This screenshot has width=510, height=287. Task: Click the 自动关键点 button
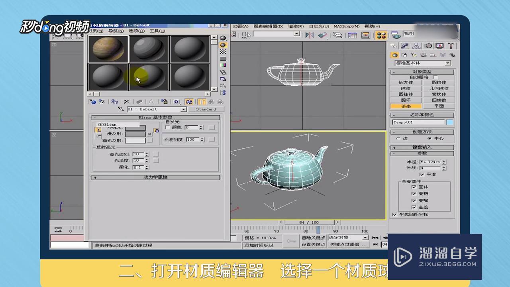point(314,238)
